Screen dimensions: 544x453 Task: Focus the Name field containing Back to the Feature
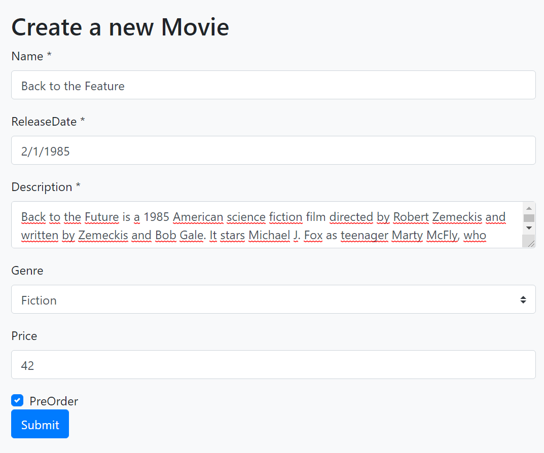273,85
